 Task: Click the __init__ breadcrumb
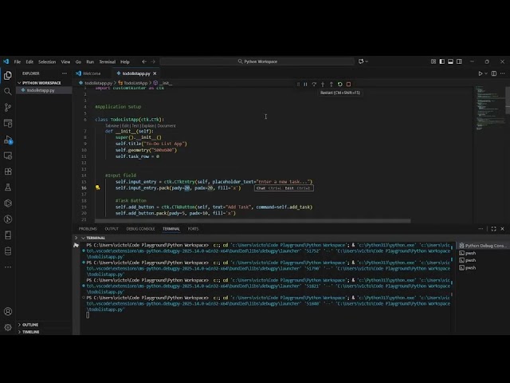(x=163, y=83)
